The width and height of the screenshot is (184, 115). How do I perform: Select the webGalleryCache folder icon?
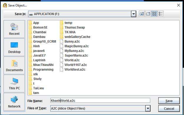click(62, 37)
